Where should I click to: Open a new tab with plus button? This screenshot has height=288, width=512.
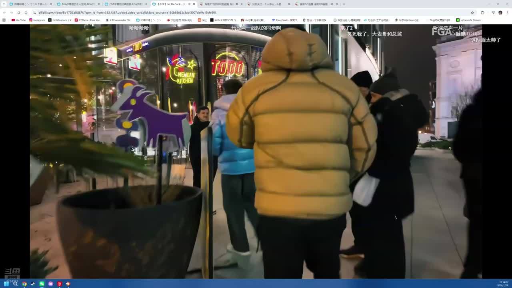tap(344, 4)
